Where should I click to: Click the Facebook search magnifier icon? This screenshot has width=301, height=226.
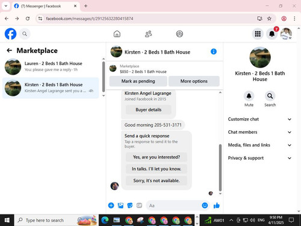[25, 34]
